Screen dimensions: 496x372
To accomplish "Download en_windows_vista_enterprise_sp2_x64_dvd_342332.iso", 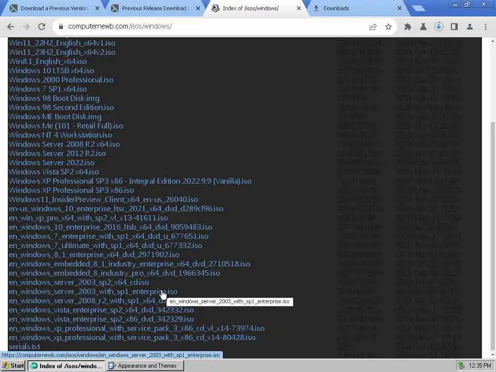I will 101,310.
